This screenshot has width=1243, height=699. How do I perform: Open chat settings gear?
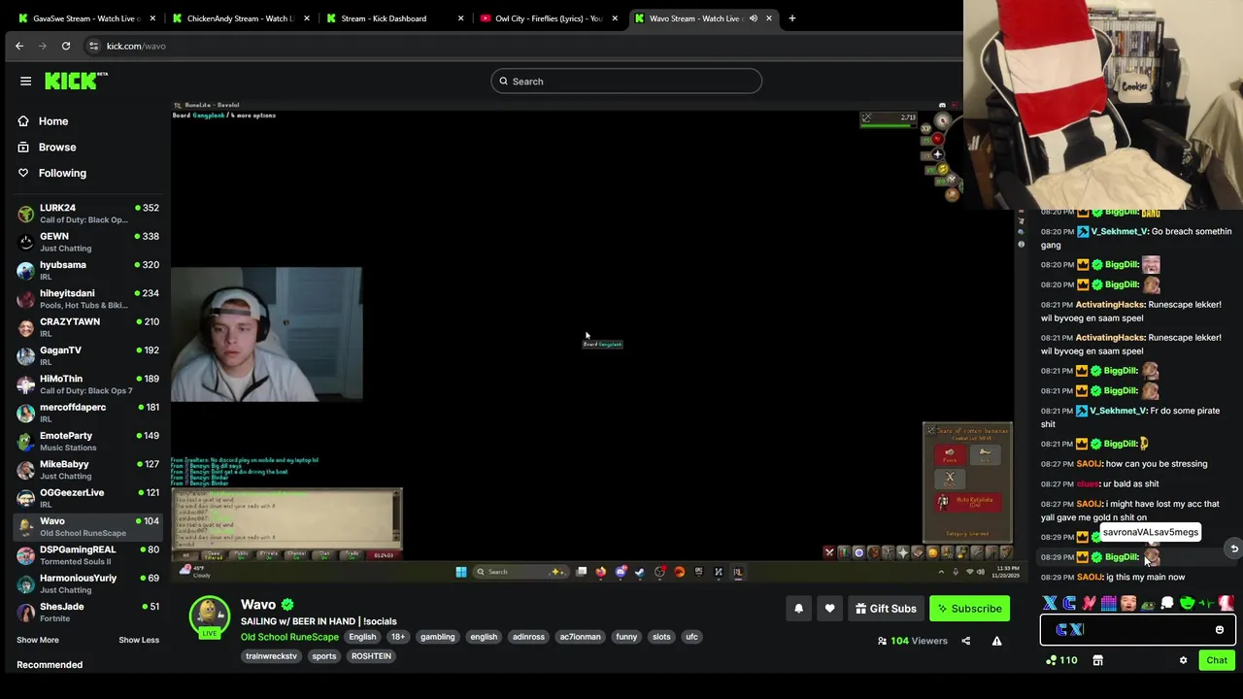[x=1183, y=660]
